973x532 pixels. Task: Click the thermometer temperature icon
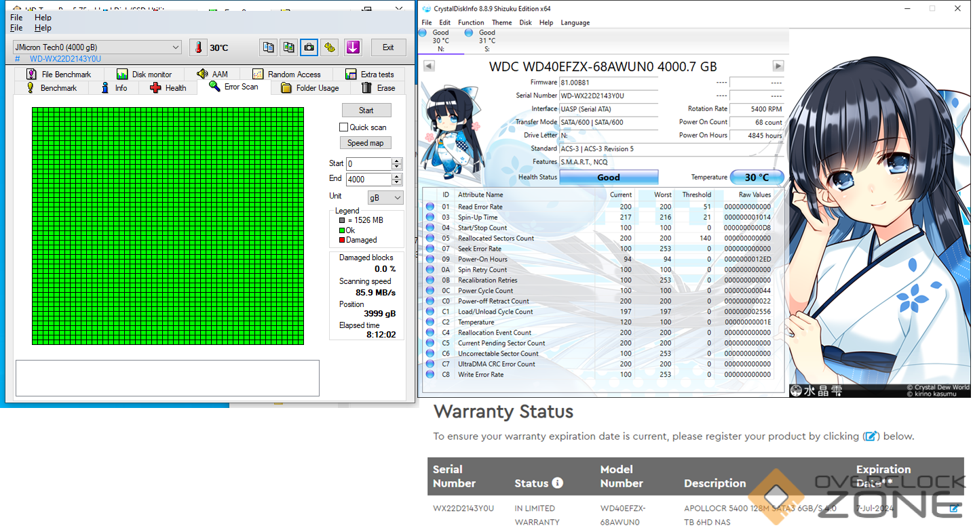coord(198,47)
